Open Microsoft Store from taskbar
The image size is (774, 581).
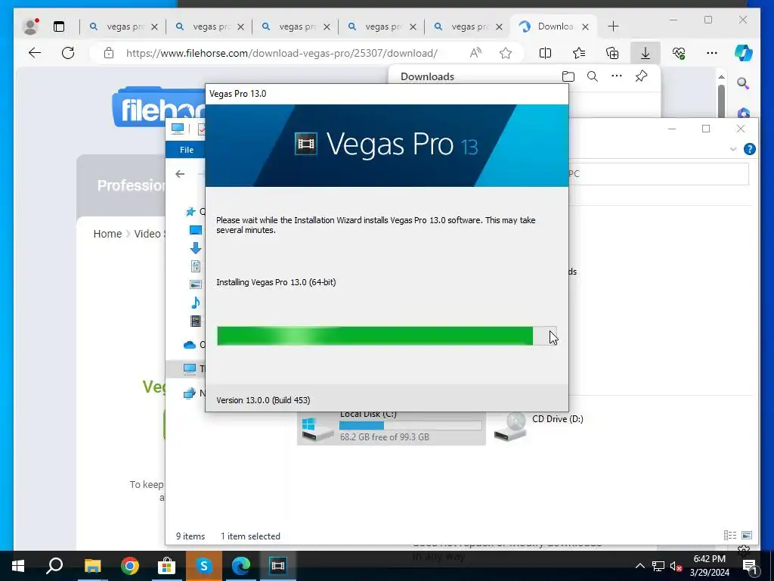(166, 566)
